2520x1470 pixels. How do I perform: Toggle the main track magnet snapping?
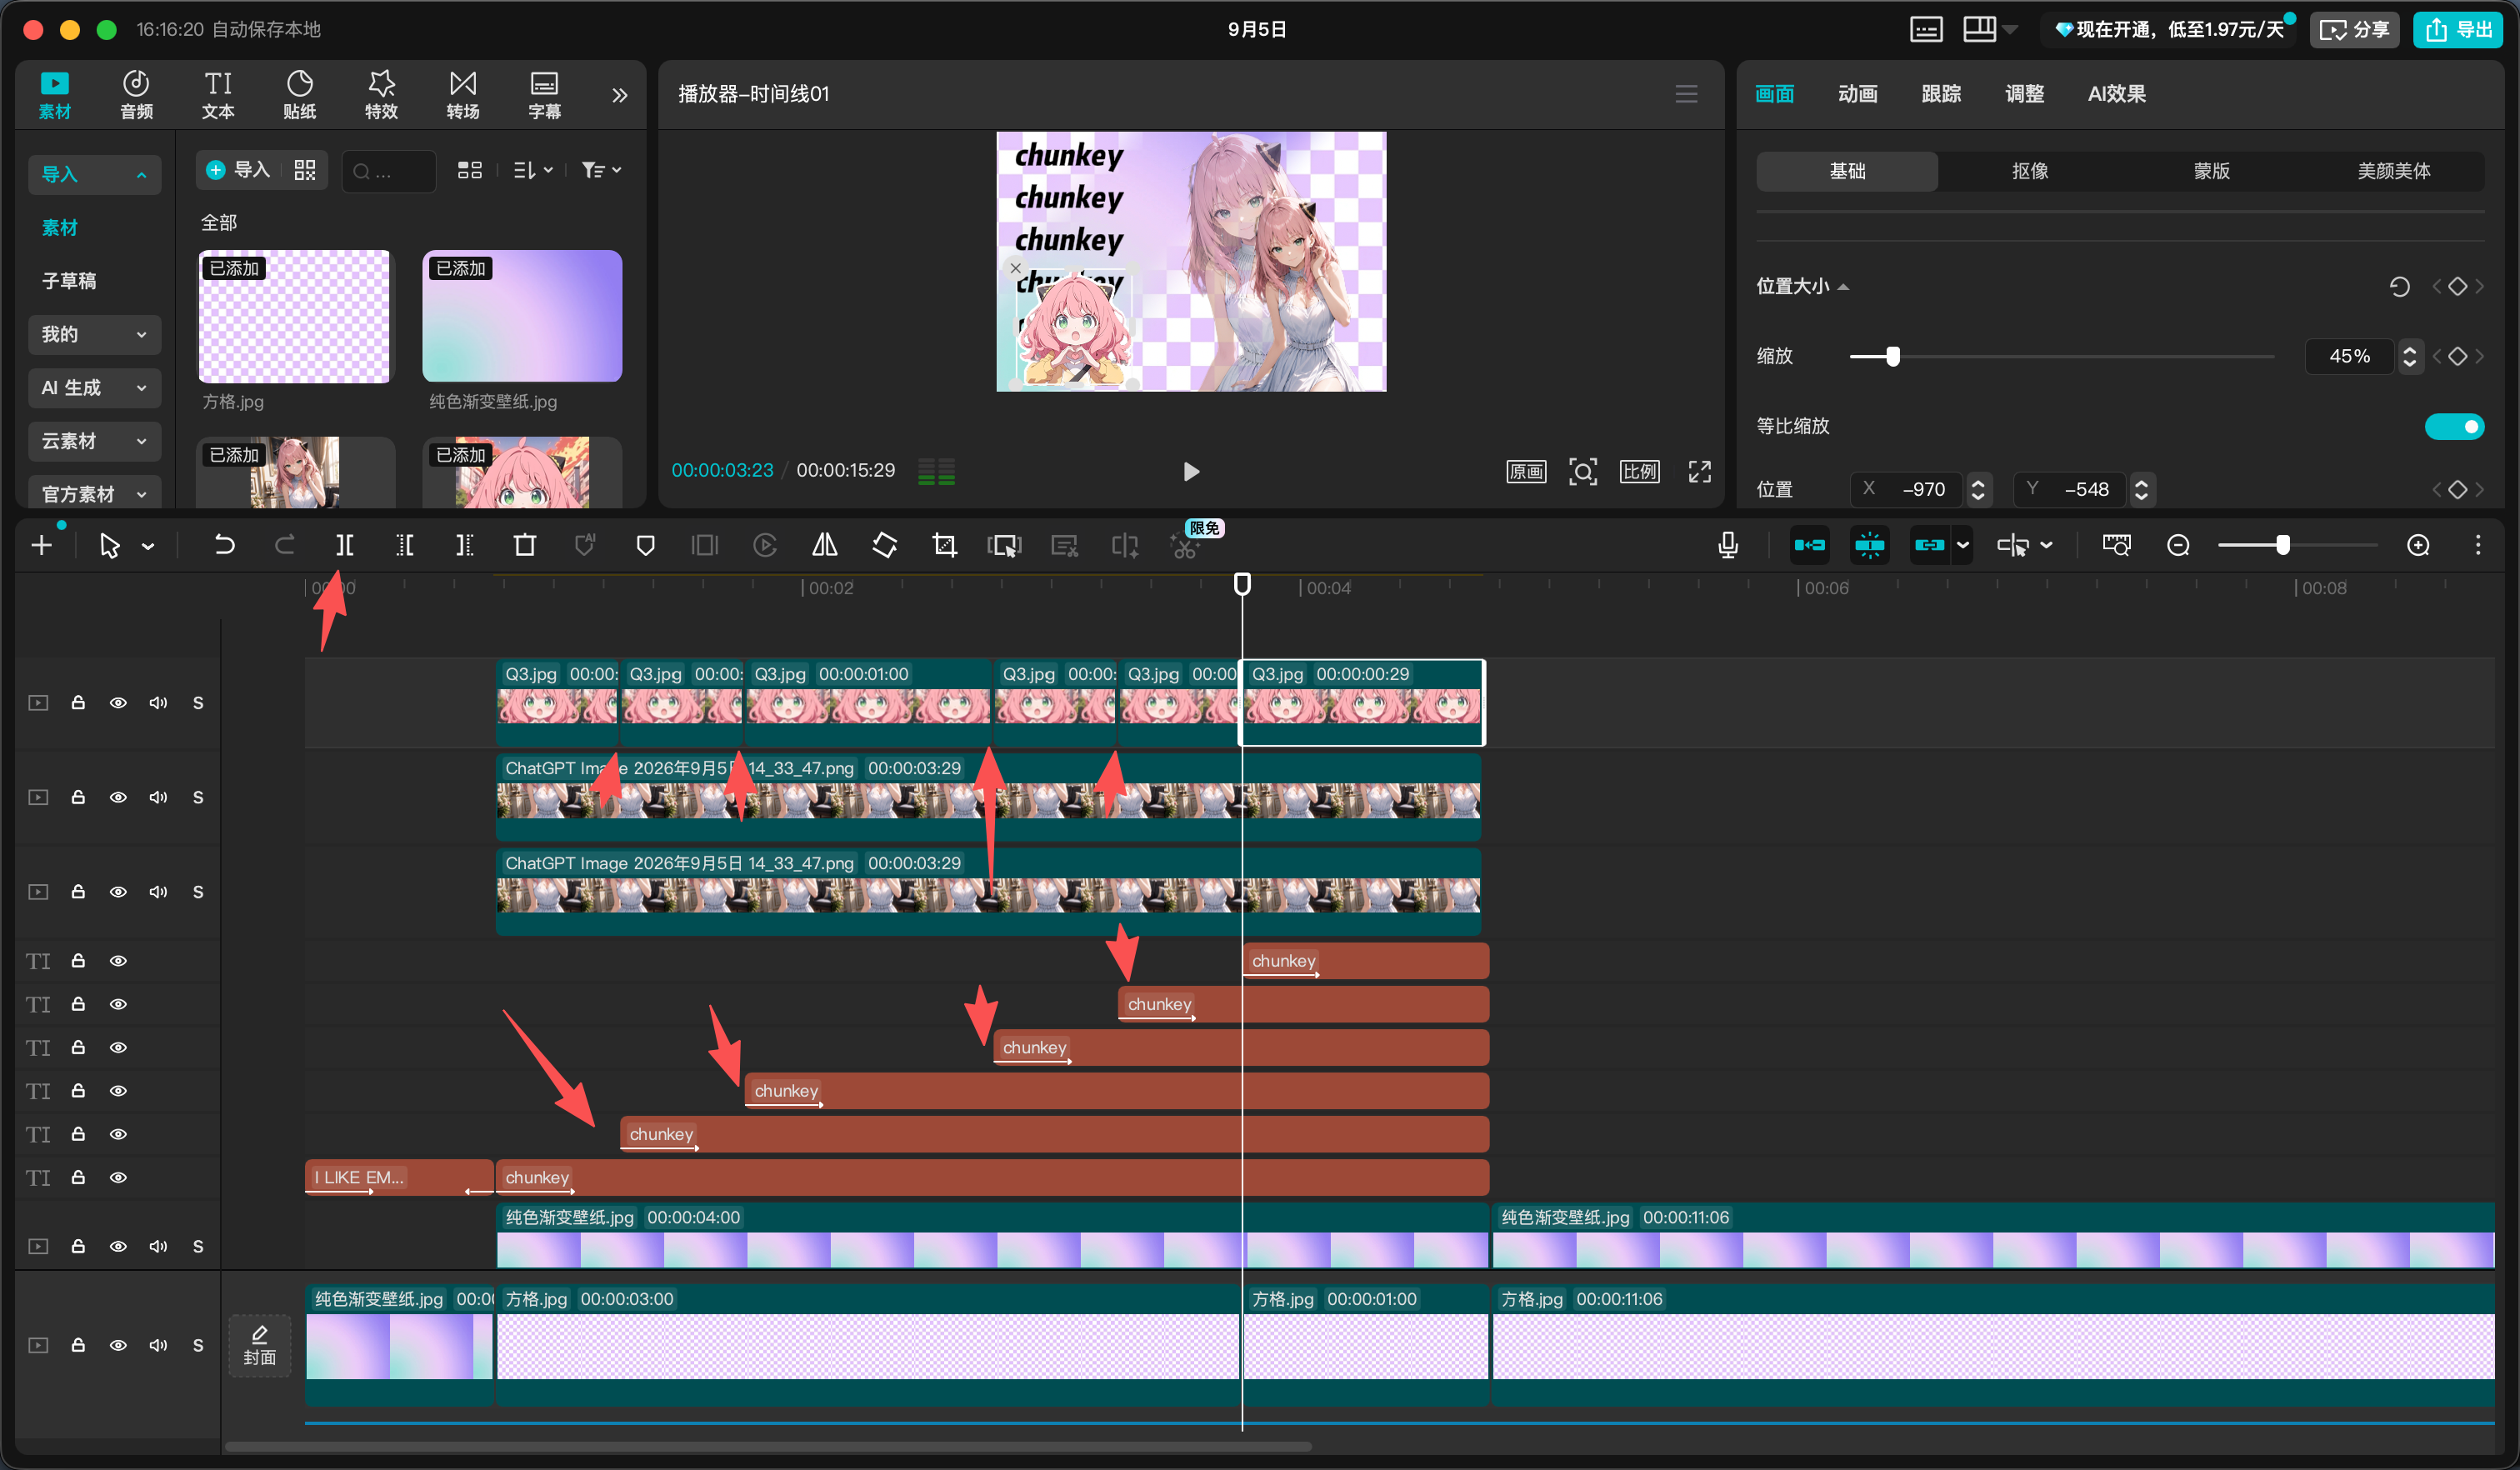(1809, 545)
